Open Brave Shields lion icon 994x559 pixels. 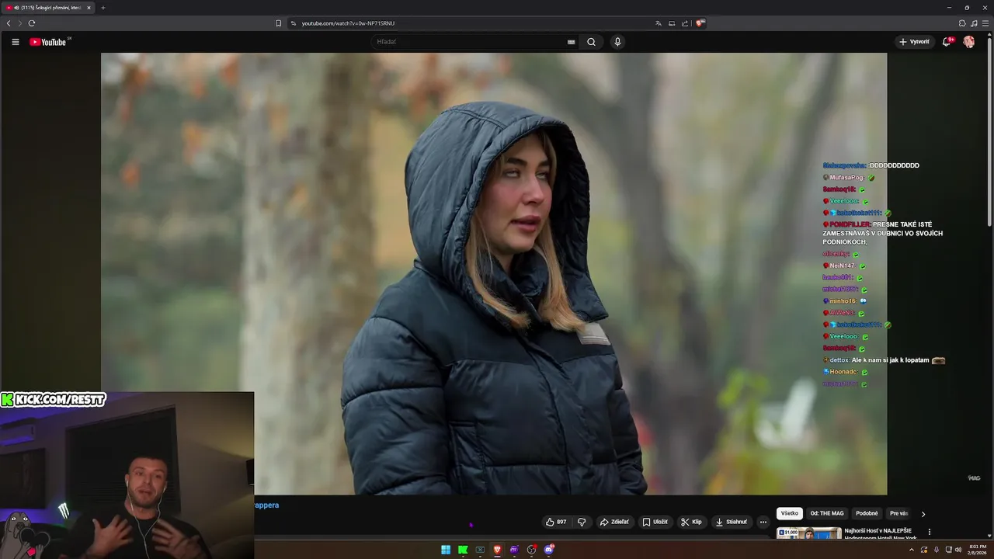[700, 23]
